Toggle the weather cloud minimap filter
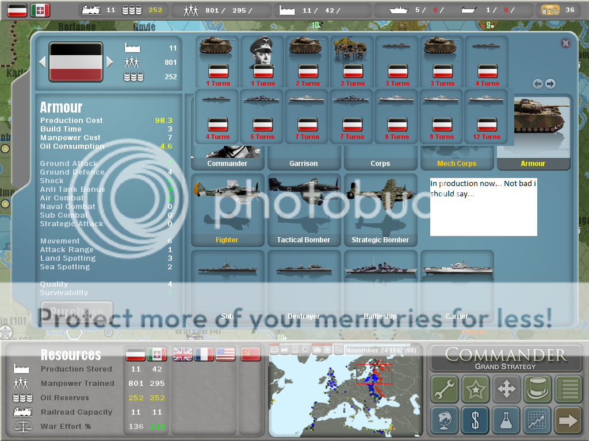The height and width of the screenshot is (441, 589). pyautogui.click(x=275, y=350)
